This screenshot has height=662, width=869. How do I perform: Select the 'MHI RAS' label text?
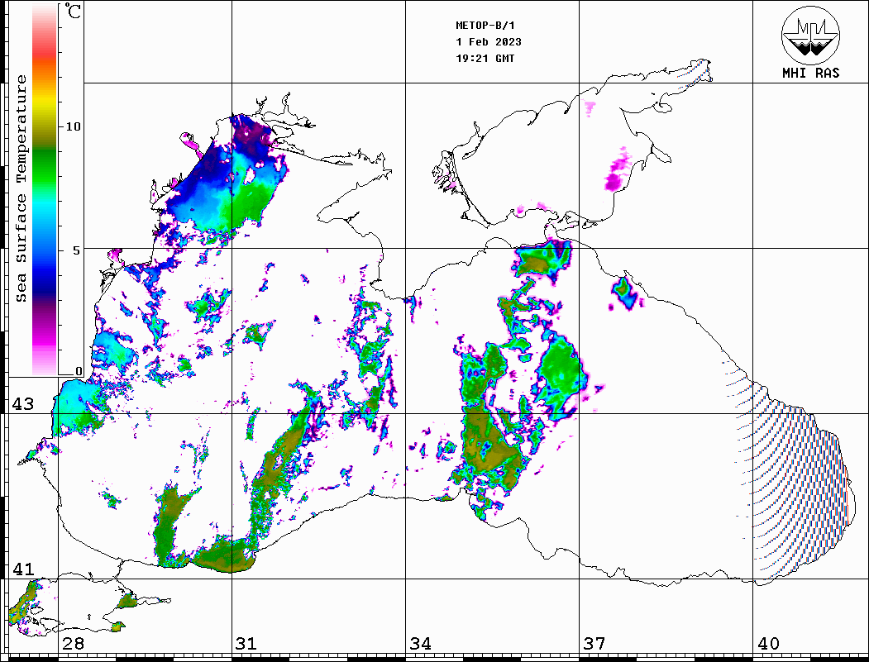click(x=811, y=73)
